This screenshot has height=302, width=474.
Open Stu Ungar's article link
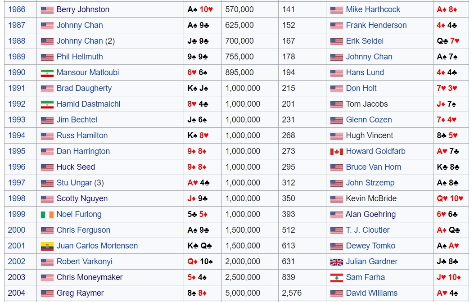(74, 183)
